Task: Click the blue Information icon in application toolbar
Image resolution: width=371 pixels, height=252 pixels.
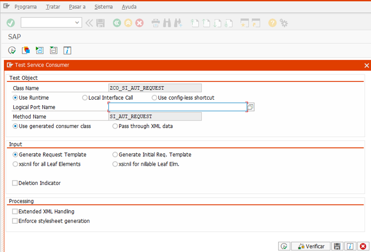Action: 68,51
